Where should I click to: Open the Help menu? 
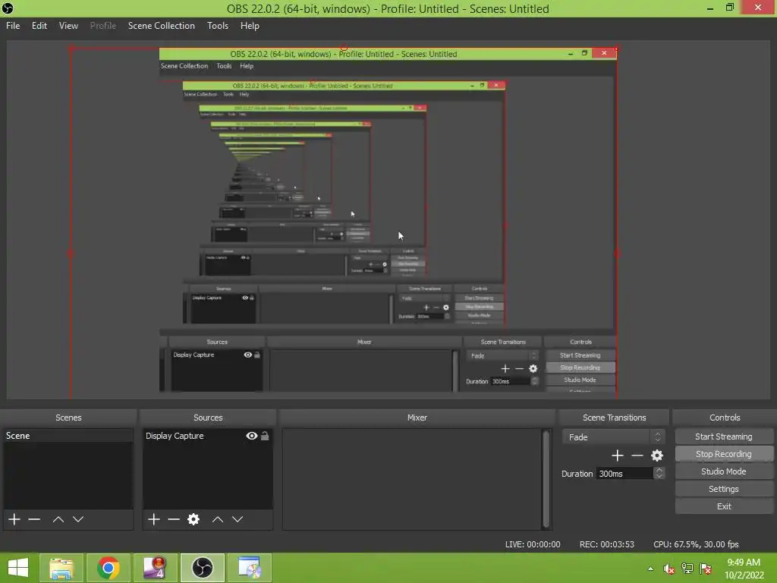[x=250, y=26]
